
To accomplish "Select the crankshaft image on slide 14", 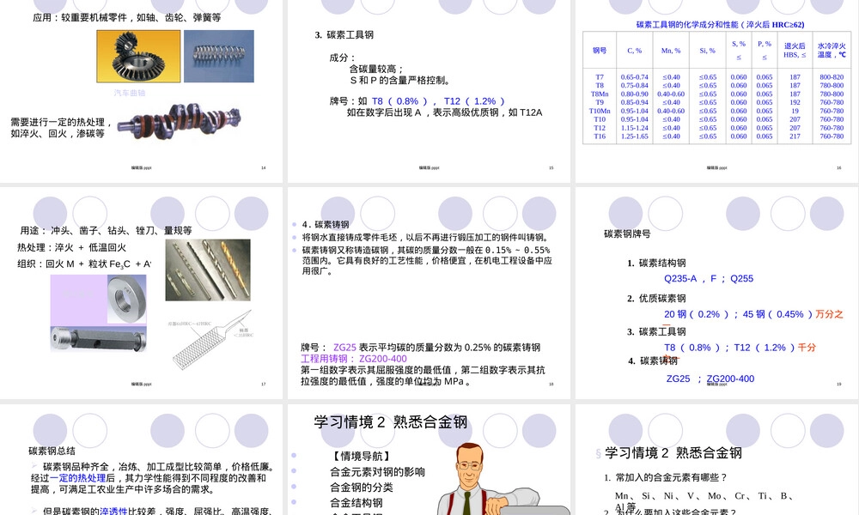I will click(x=180, y=120).
